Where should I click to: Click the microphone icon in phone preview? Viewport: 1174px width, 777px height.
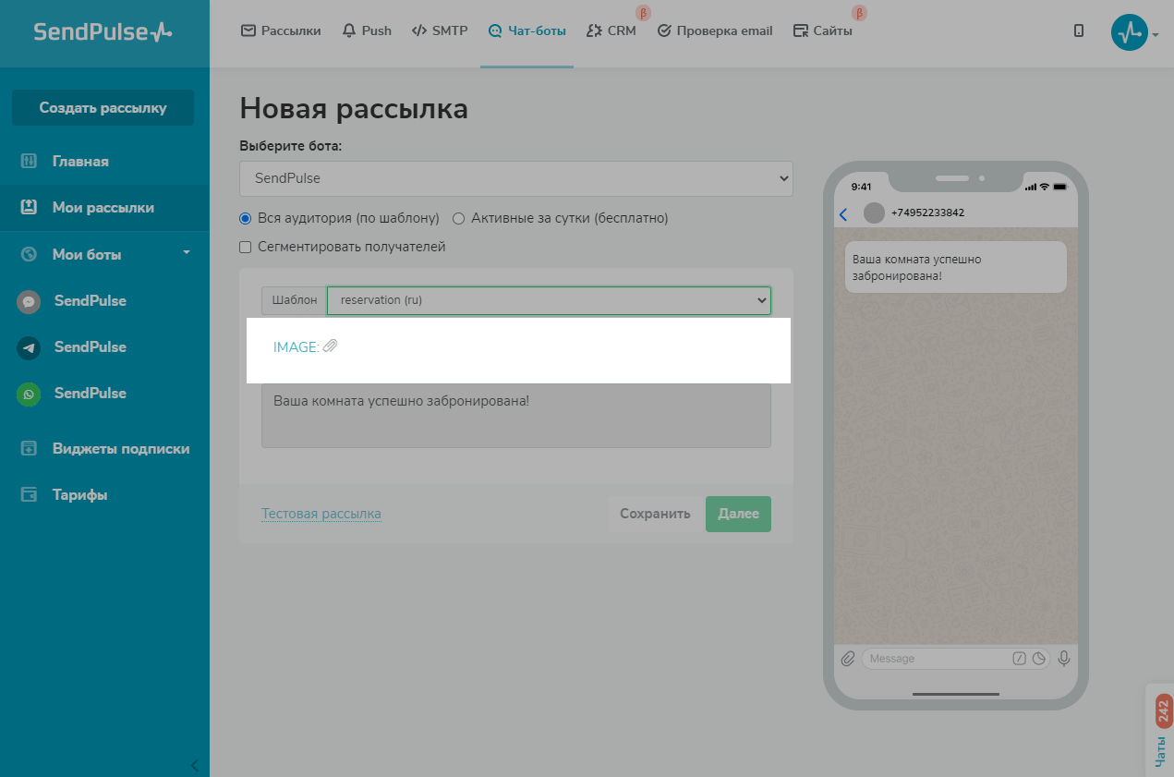pos(1064,659)
